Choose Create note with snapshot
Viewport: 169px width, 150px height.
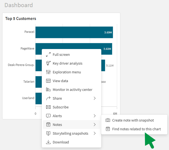pos(133,120)
